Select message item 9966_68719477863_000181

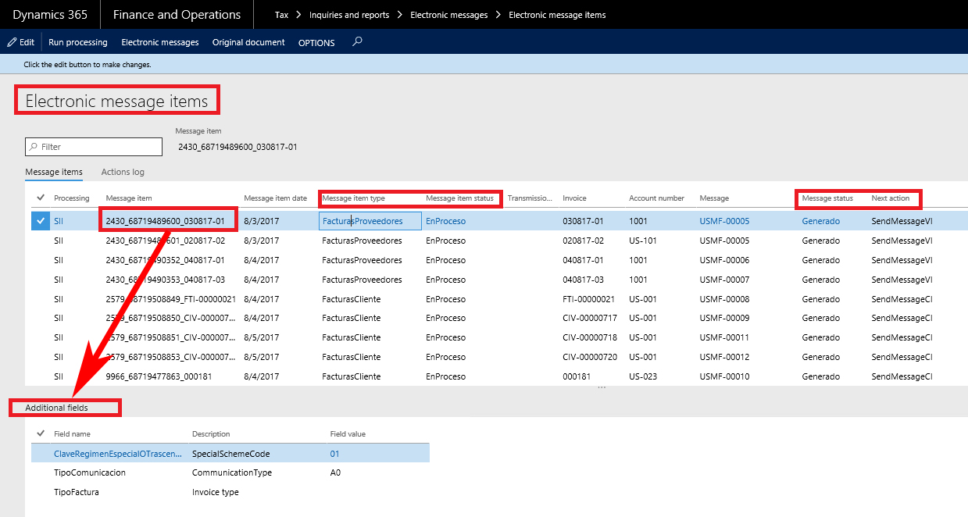tap(159, 376)
